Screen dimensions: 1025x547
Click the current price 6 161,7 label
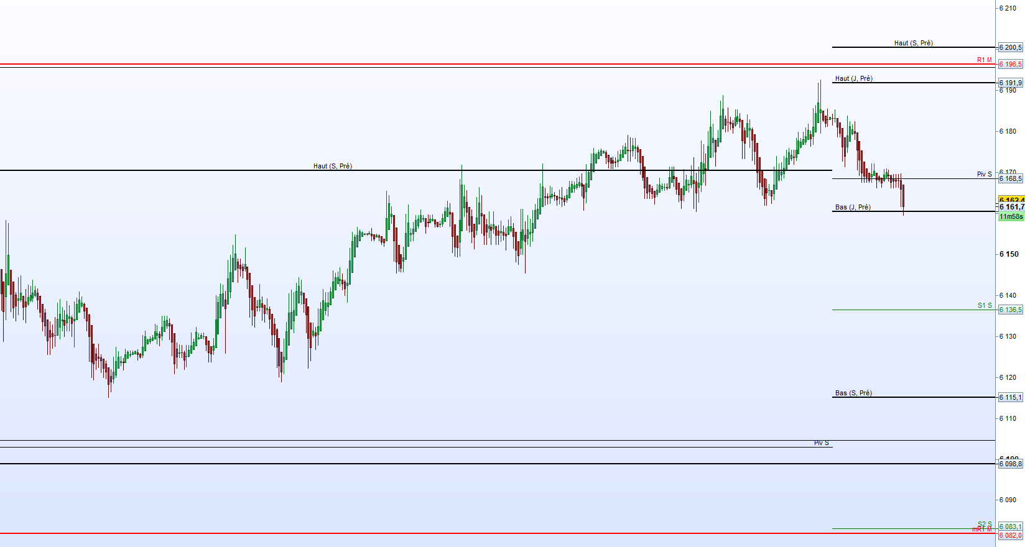coord(1011,207)
